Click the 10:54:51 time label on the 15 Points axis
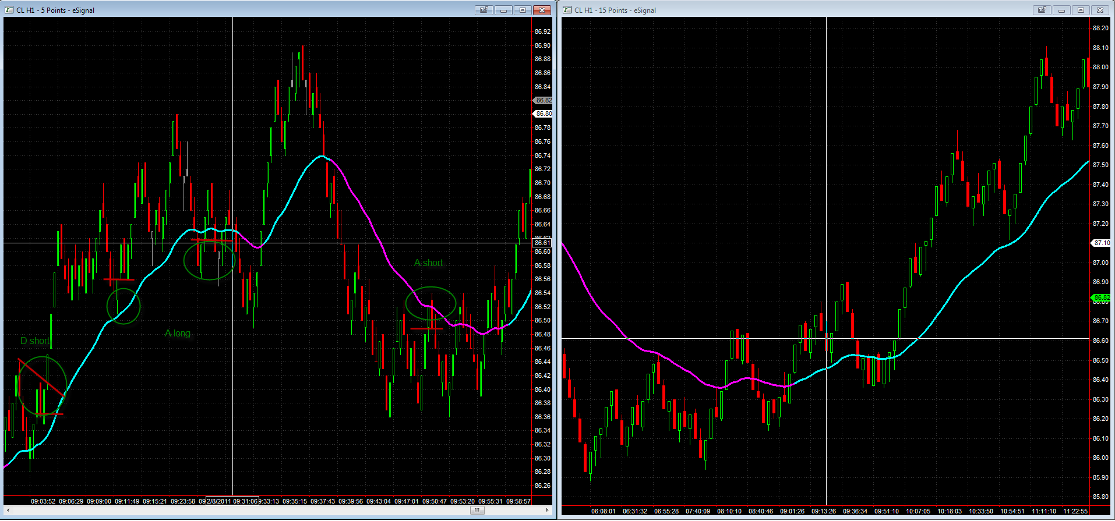 coord(1012,511)
